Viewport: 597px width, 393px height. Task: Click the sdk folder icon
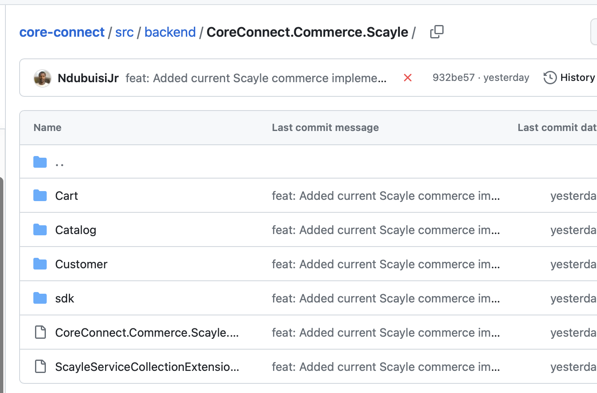(40, 298)
